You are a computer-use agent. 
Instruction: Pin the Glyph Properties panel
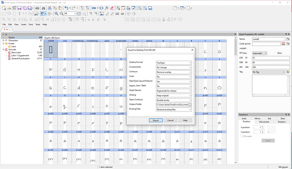tap(286, 34)
